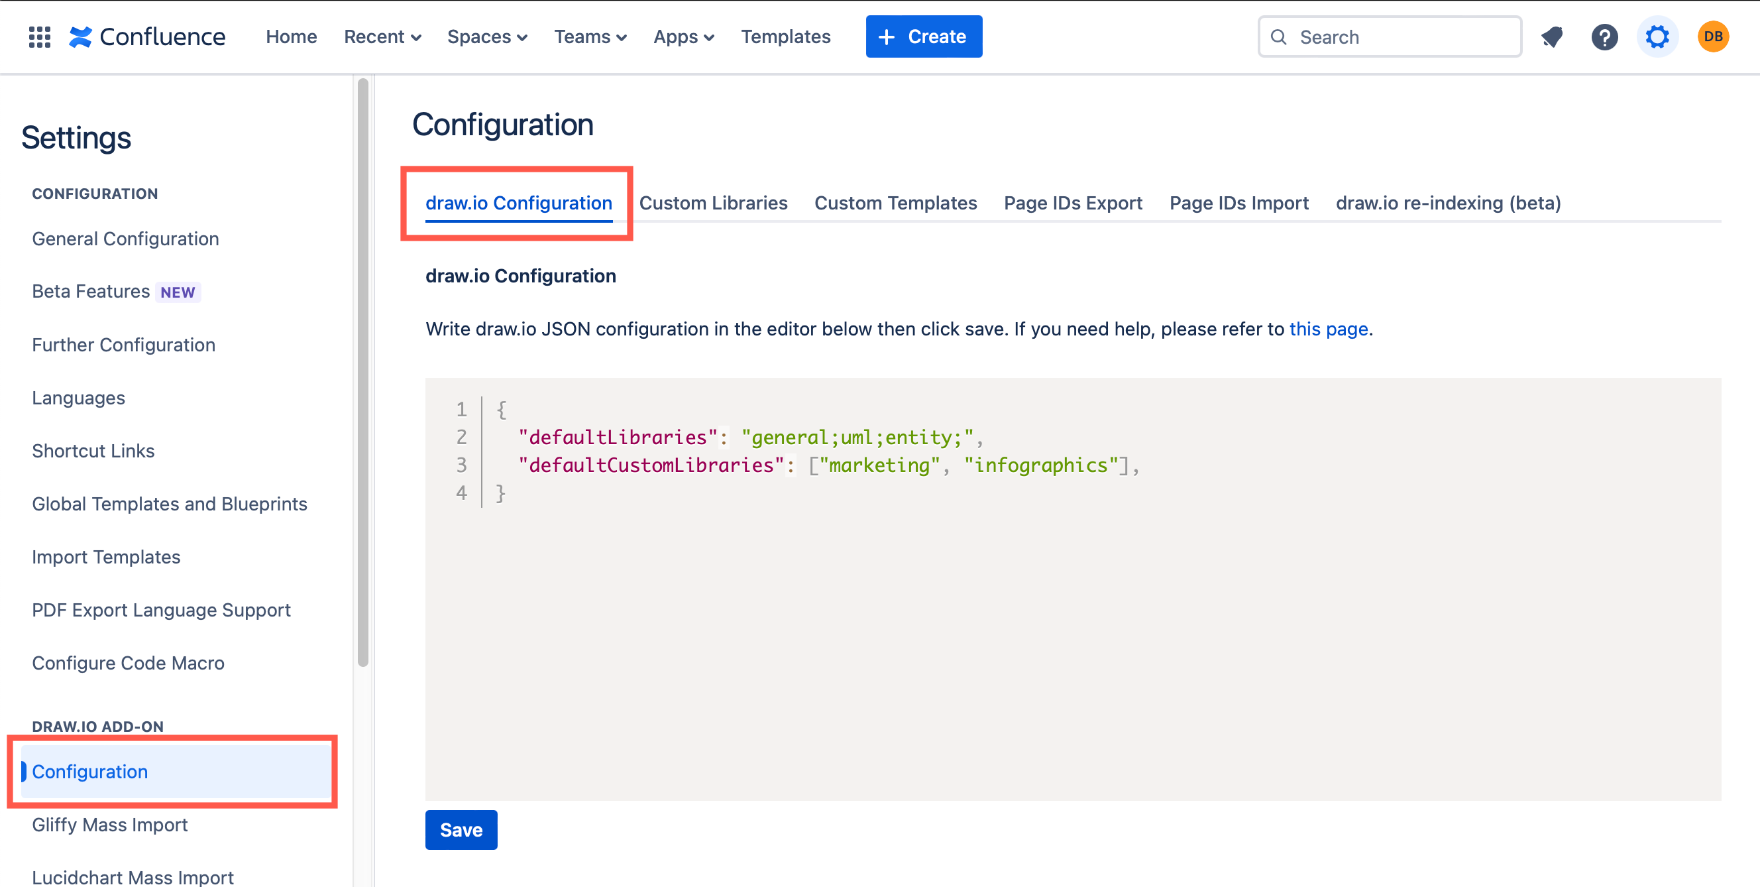Select the Page IDs Import tab
The image size is (1760, 887).
(1238, 202)
